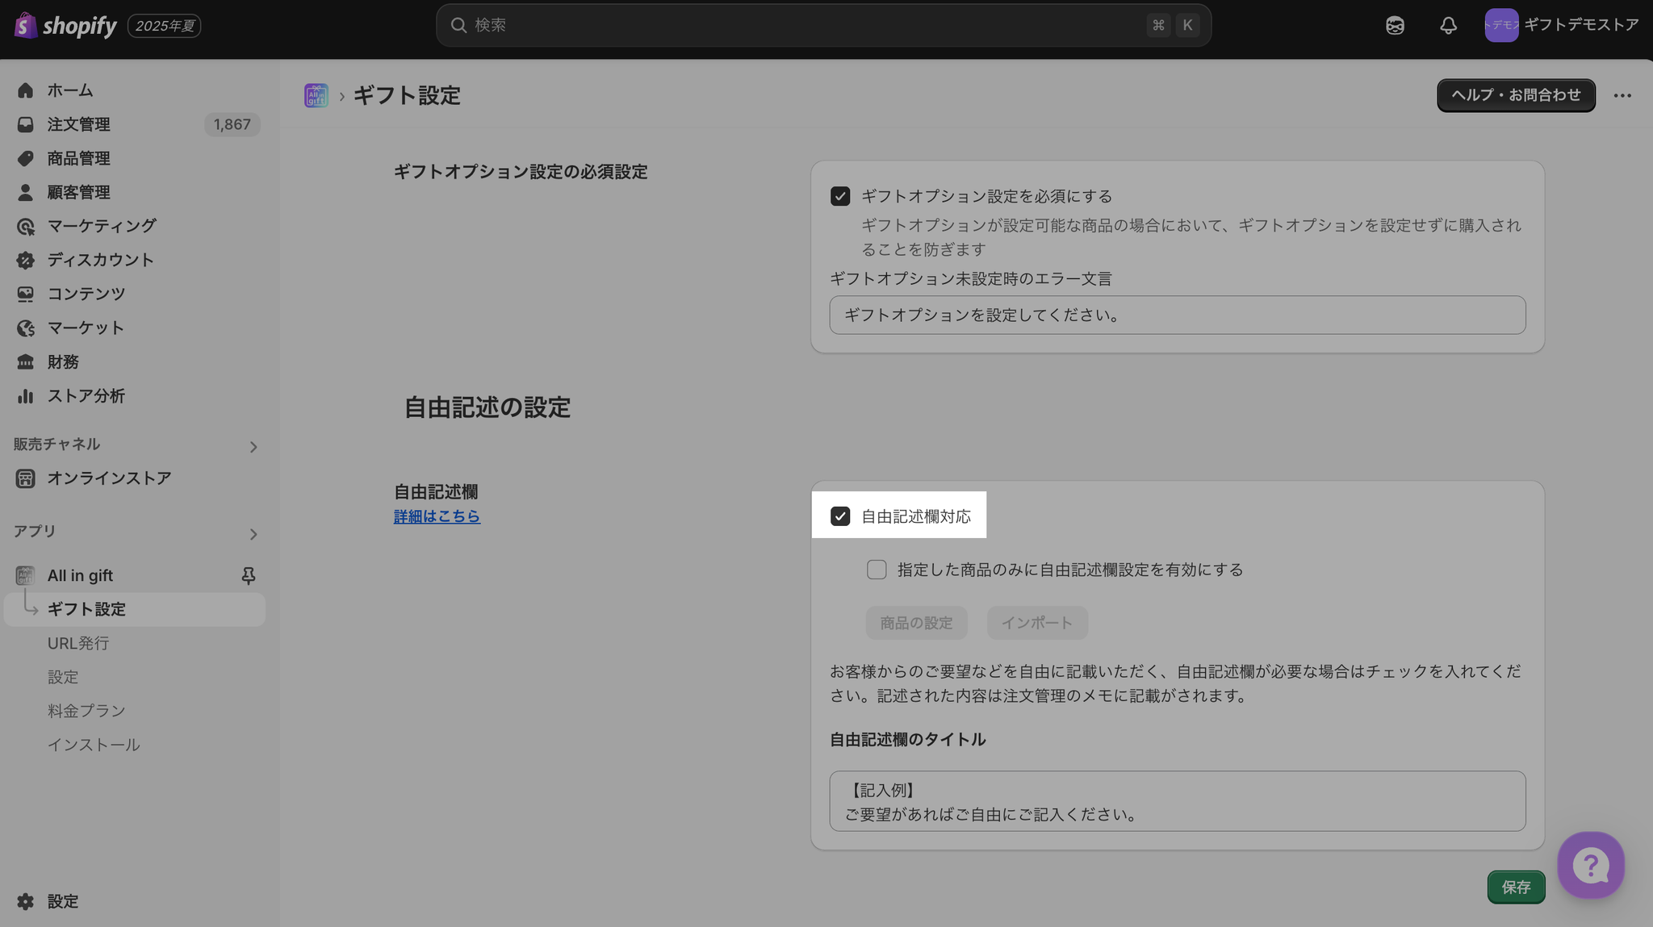Open the 詳細はこちら link
This screenshot has width=1653, height=927.
(x=437, y=516)
